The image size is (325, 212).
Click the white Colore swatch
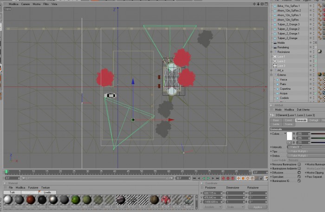289,136
